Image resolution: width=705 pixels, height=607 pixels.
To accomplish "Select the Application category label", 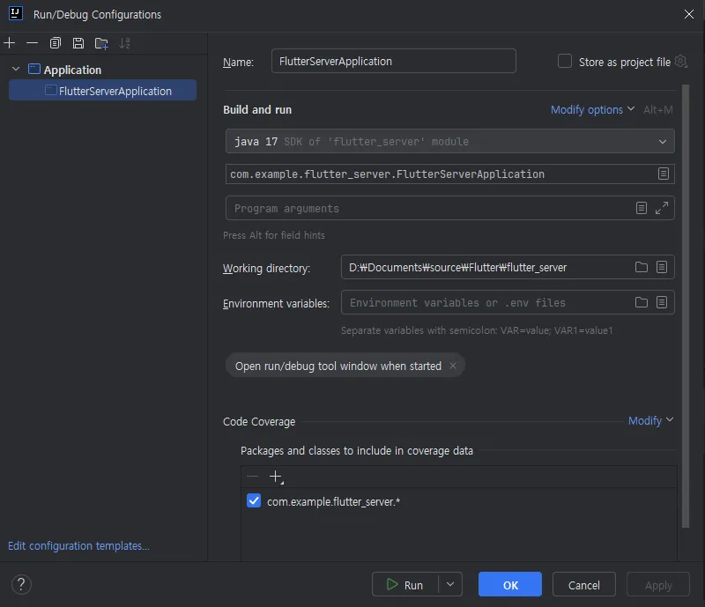I will click(72, 70).
